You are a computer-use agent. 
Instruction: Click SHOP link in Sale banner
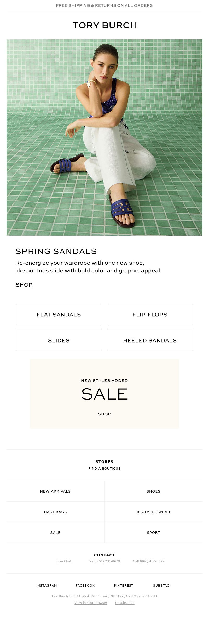[104, 414]
